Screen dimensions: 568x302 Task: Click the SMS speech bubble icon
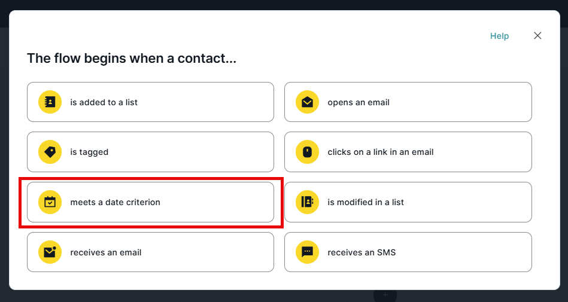pyautogui.click(x=307, y=252)
